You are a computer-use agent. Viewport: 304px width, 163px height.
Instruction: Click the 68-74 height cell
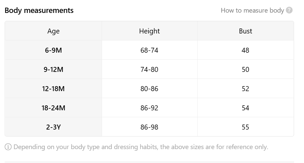click(x=150, y=50)
